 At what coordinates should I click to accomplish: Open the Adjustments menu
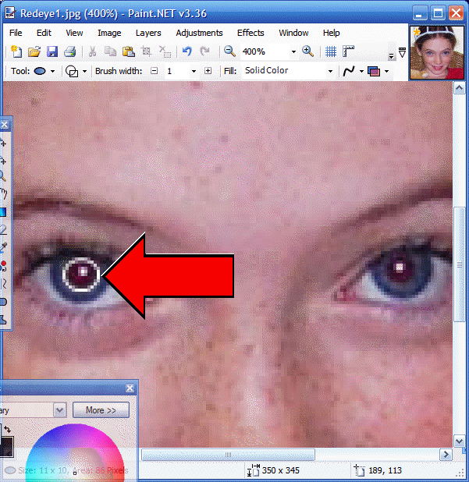coord(199,33)
